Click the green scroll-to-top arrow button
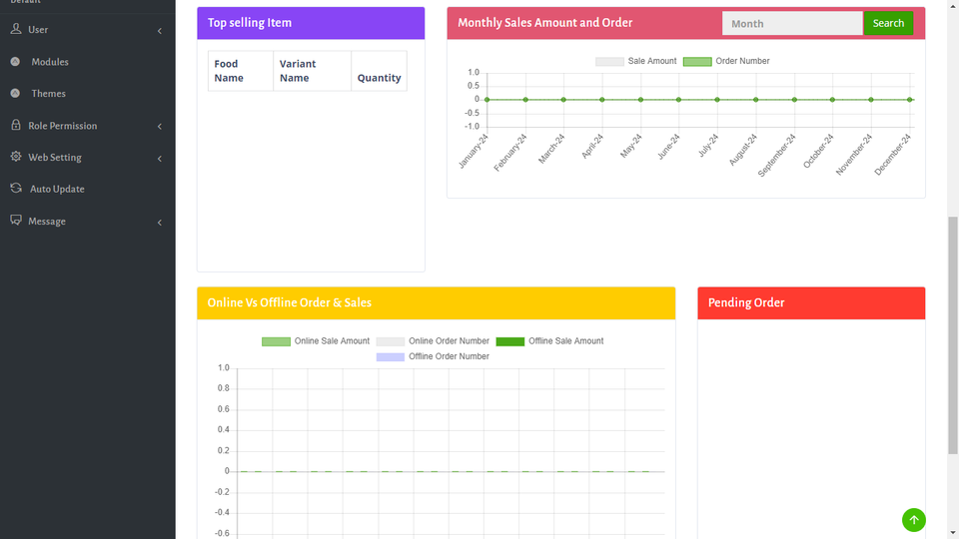 914,520
